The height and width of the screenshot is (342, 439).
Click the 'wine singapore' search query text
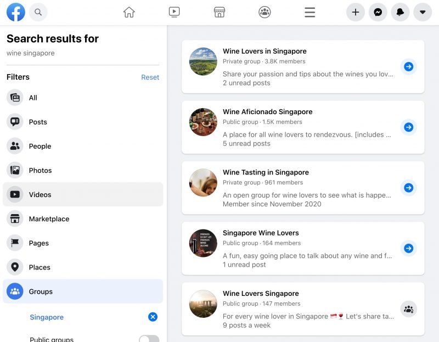point(31,53)
